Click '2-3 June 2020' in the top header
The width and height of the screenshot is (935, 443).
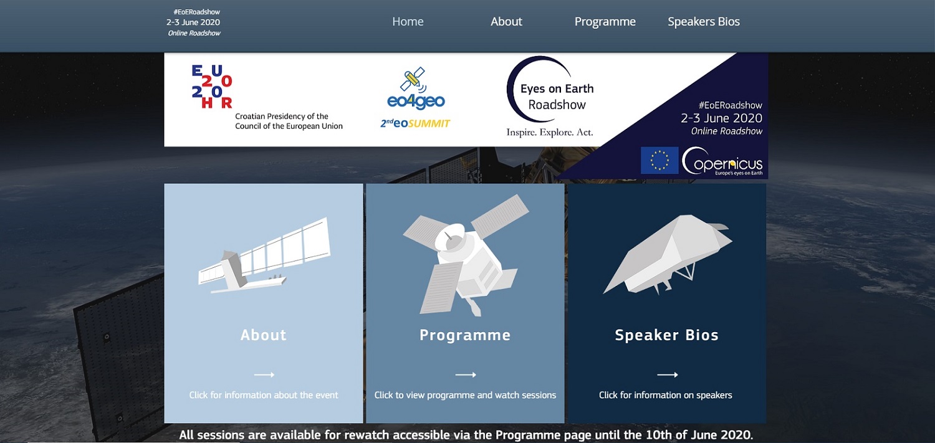(x=193, y=22)
